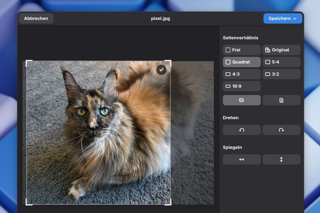Open the Speichern save dropdown

282,19
